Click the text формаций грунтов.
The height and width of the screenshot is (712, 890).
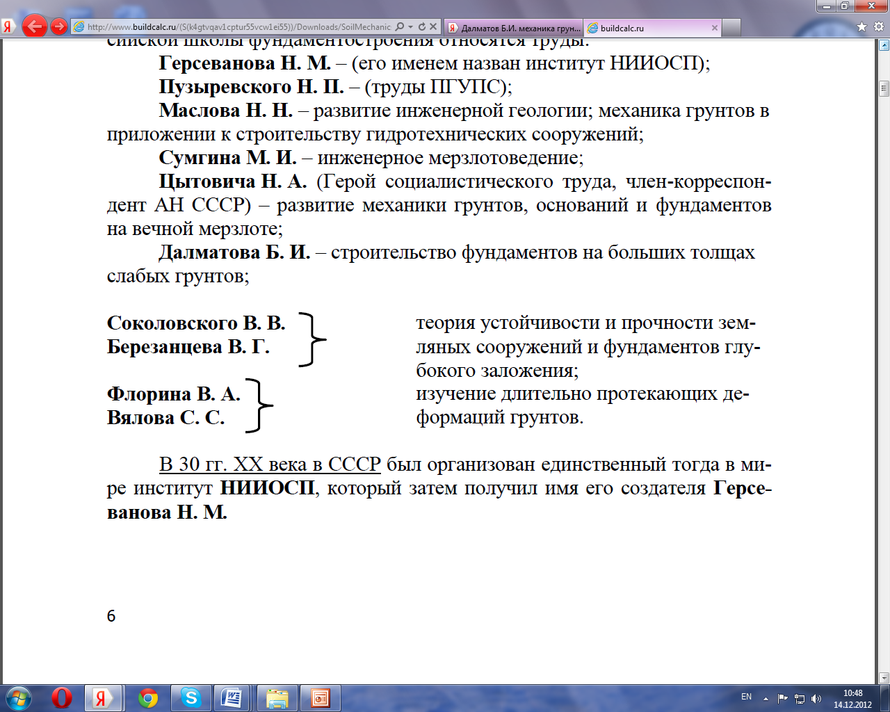click(499, 418)
